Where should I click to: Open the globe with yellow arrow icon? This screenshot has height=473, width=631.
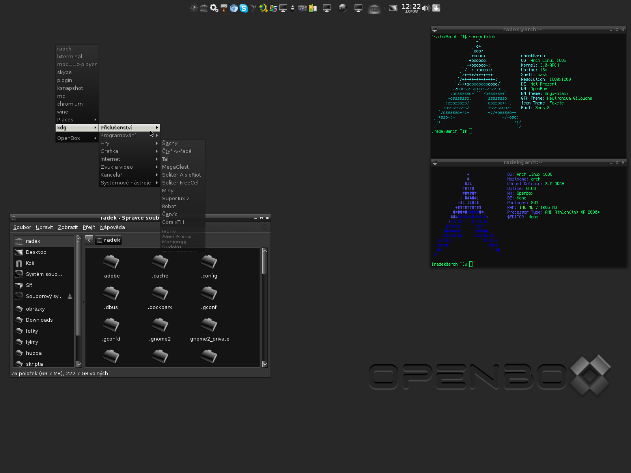point(263,8)
